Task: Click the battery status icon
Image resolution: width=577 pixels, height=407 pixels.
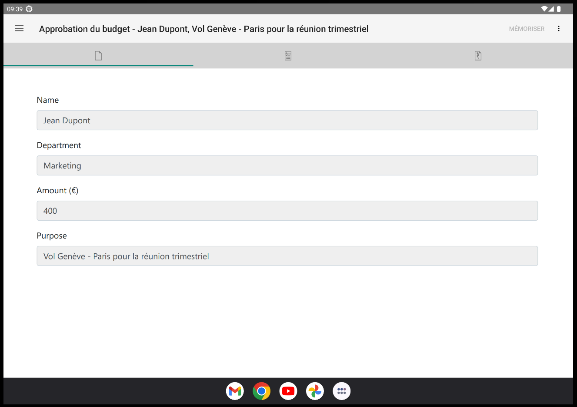Action: coord(559,9)
